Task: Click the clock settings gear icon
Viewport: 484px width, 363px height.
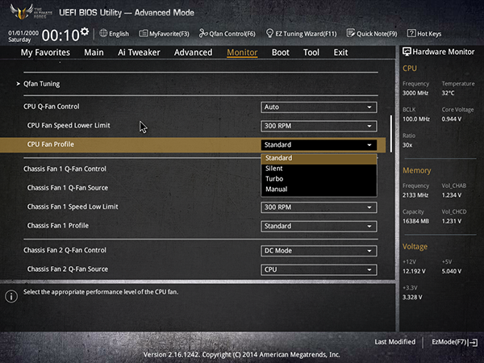Action: [85, 31]
